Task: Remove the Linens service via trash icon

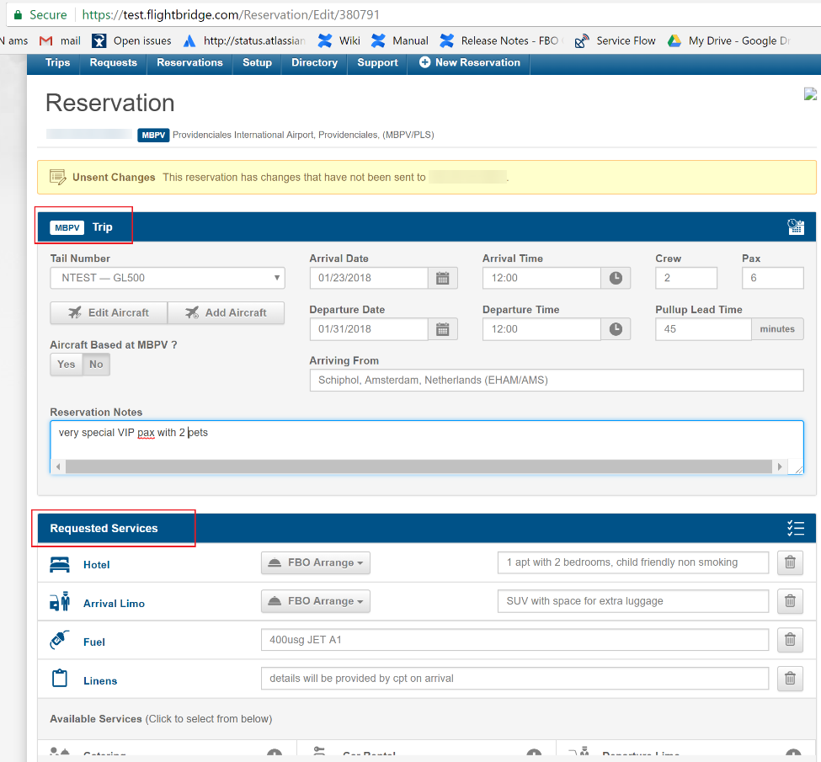Action: (x=790, y=678)
